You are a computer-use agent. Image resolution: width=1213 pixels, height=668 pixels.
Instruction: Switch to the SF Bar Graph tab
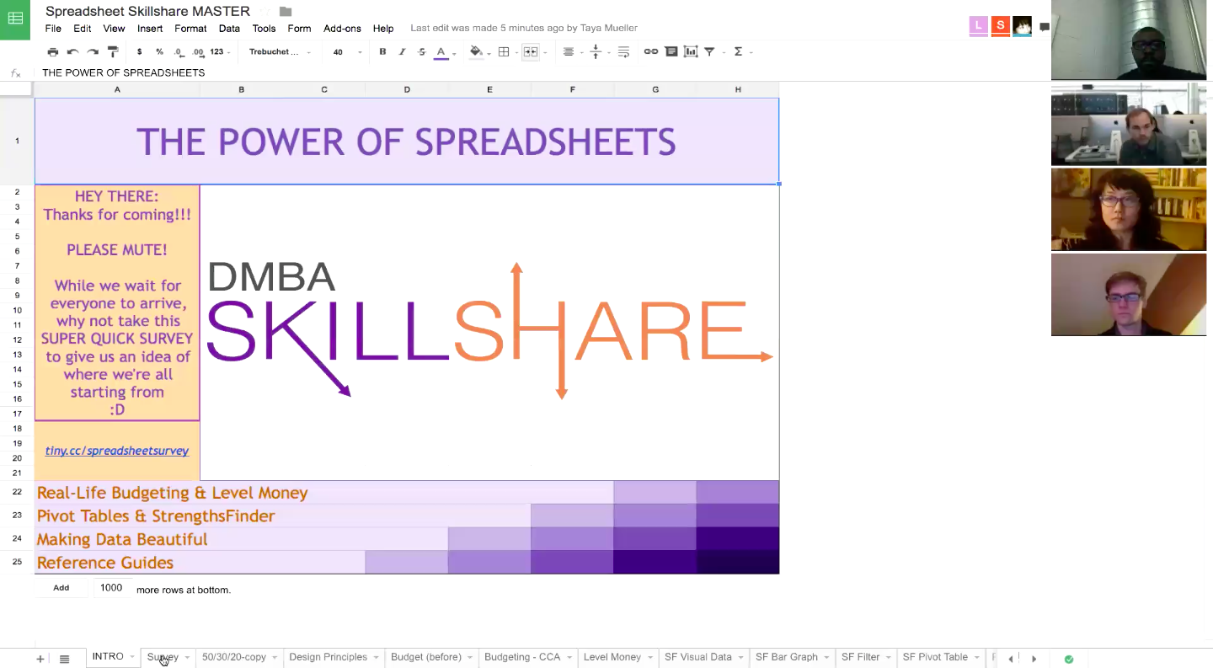[787, 657]
